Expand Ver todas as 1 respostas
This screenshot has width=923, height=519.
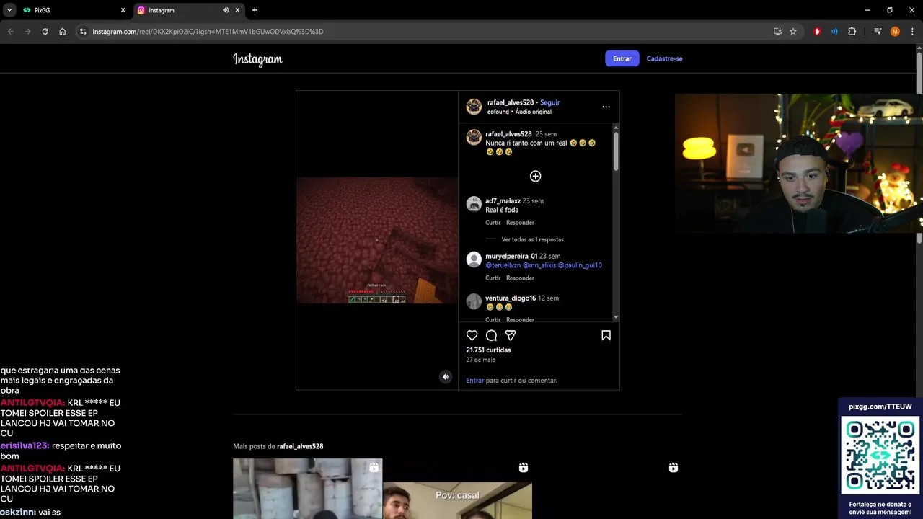click(x=532, y=239)
